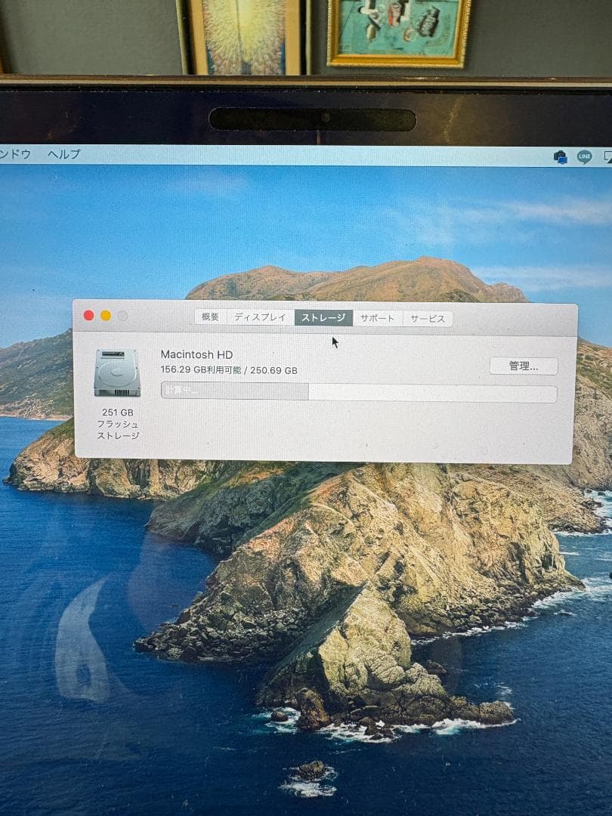Viewport: 612px width, 816px height.
Task: Open the サービス tab
Action: [x=426, y=317]
